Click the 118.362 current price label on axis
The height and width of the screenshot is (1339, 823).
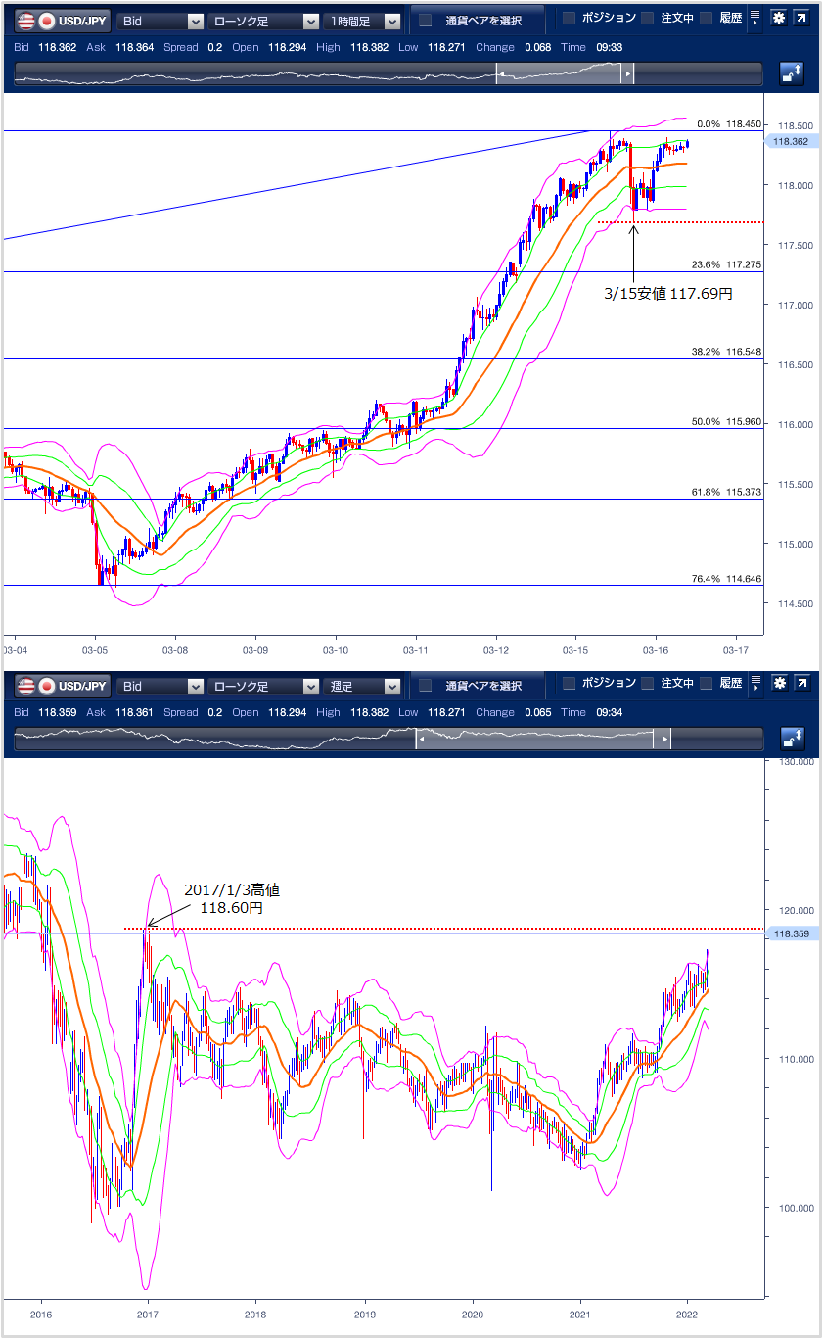[791, 142]
